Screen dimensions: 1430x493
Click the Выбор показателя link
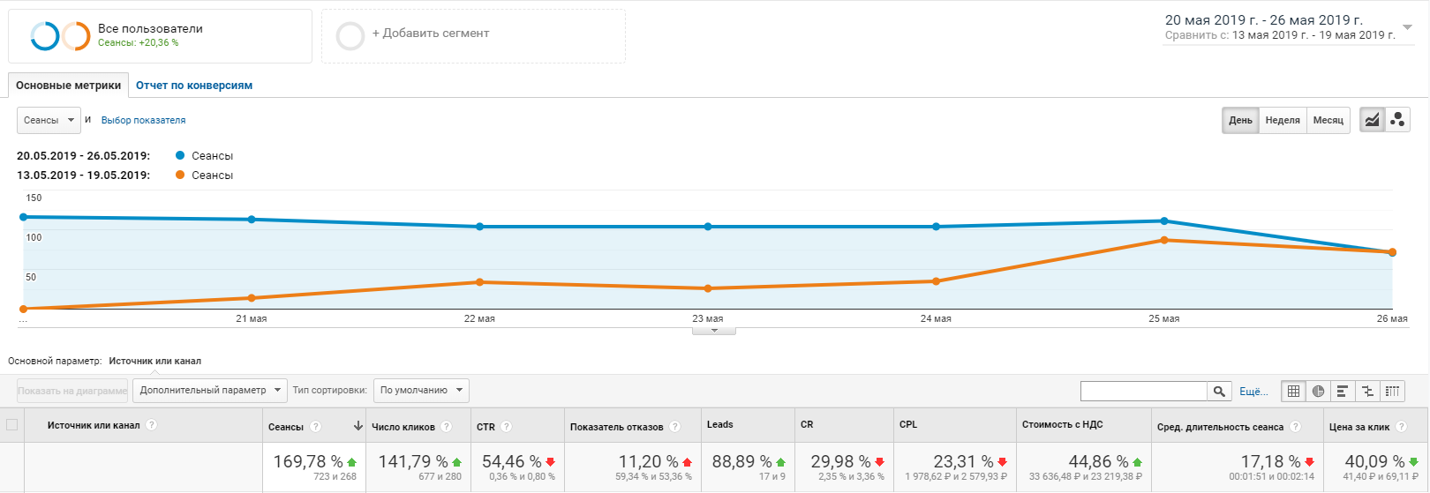[143, 120]
